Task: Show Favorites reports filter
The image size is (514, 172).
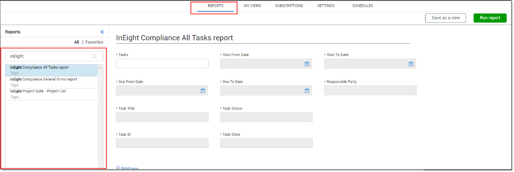Action: click(94, 42)
